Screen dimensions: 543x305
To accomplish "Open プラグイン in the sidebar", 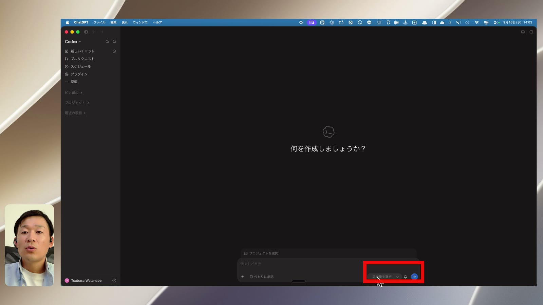I will coord(76,74).
